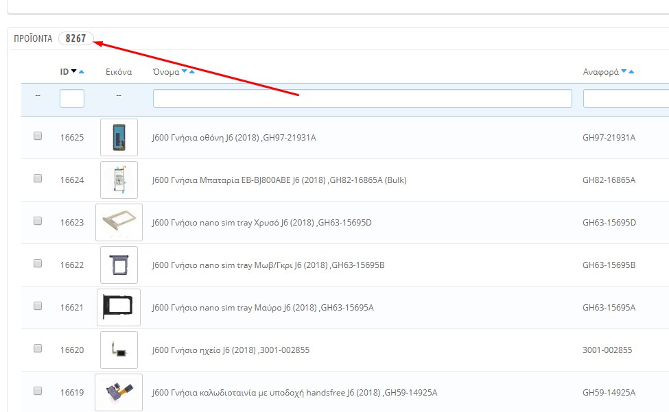Sort Αναφορά column ascending arrow

[x=631, y=72]
